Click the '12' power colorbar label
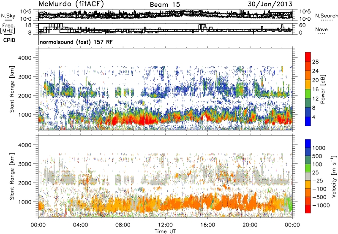 tap(315, 99)
